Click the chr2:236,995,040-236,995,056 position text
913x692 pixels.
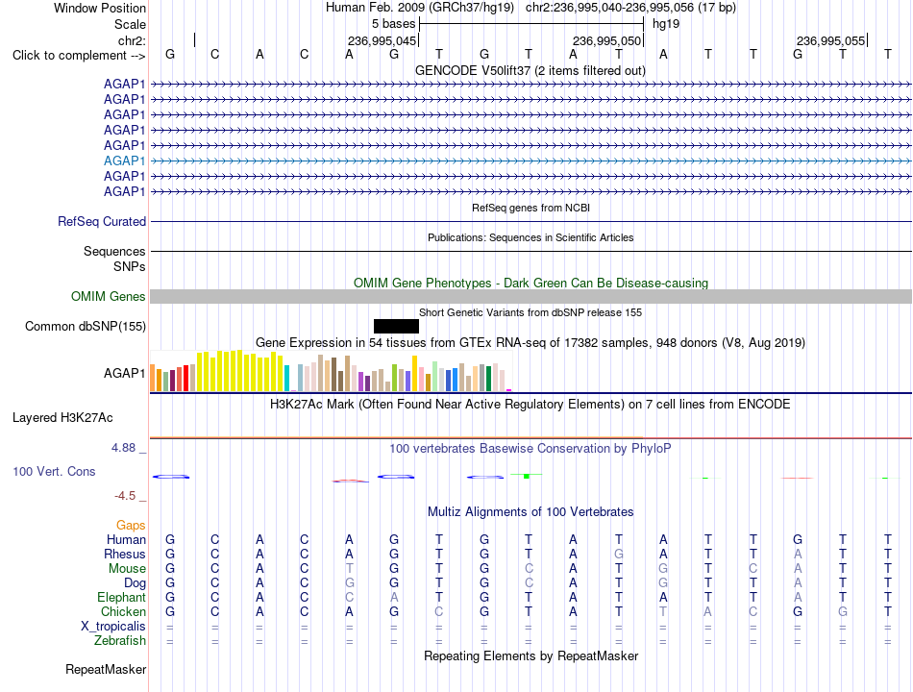click(x=609, y=8)
